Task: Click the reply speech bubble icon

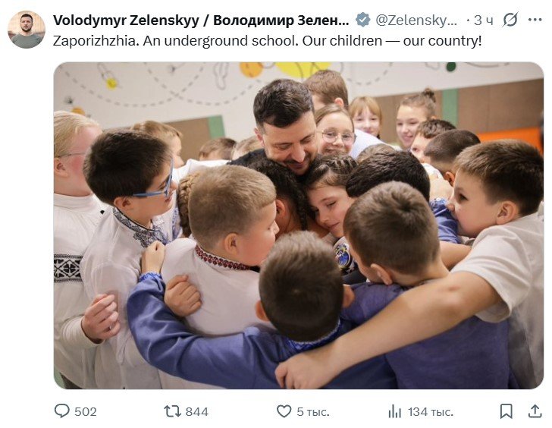Action: pyautogui.click(x=62, y=411)
